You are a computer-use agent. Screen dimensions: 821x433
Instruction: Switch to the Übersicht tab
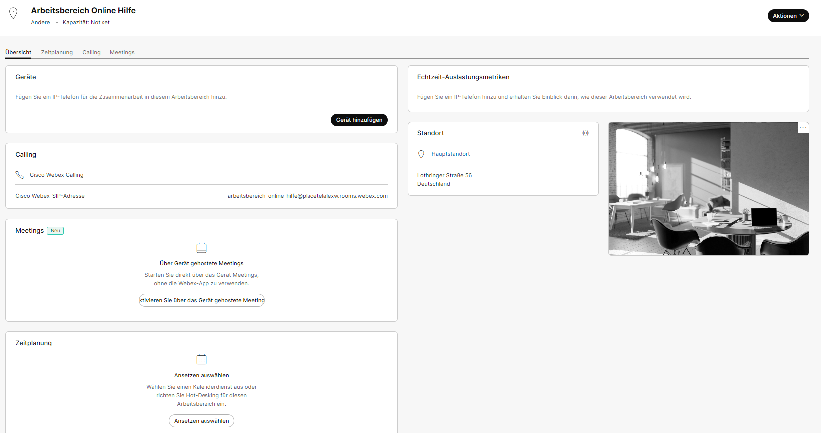click(18, 52)
